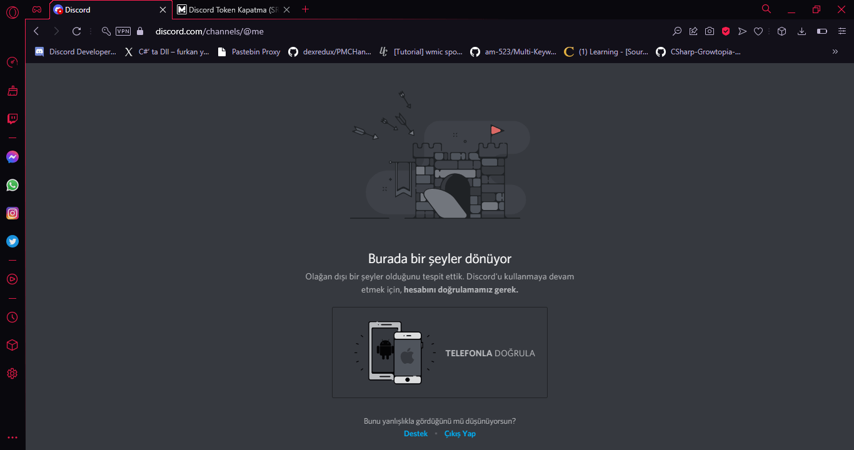
Task: Click the Çıkış Yap logout link
Action: pyautogui.click(x=460, y=434)
